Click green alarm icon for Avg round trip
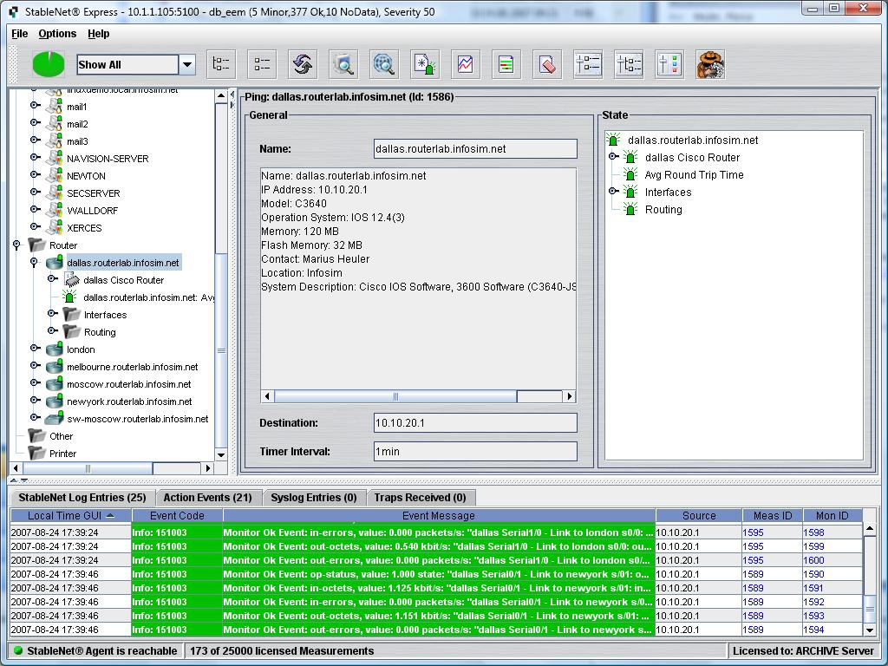Viewport: 888px width, 666px height. pyautogui.click(x=69, y=297)
